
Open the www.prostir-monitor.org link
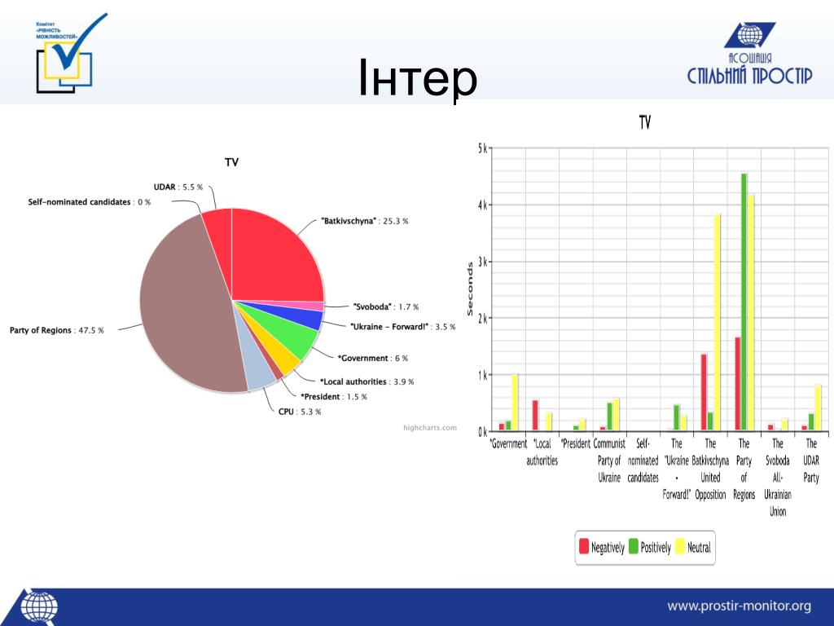pos(739,606)
